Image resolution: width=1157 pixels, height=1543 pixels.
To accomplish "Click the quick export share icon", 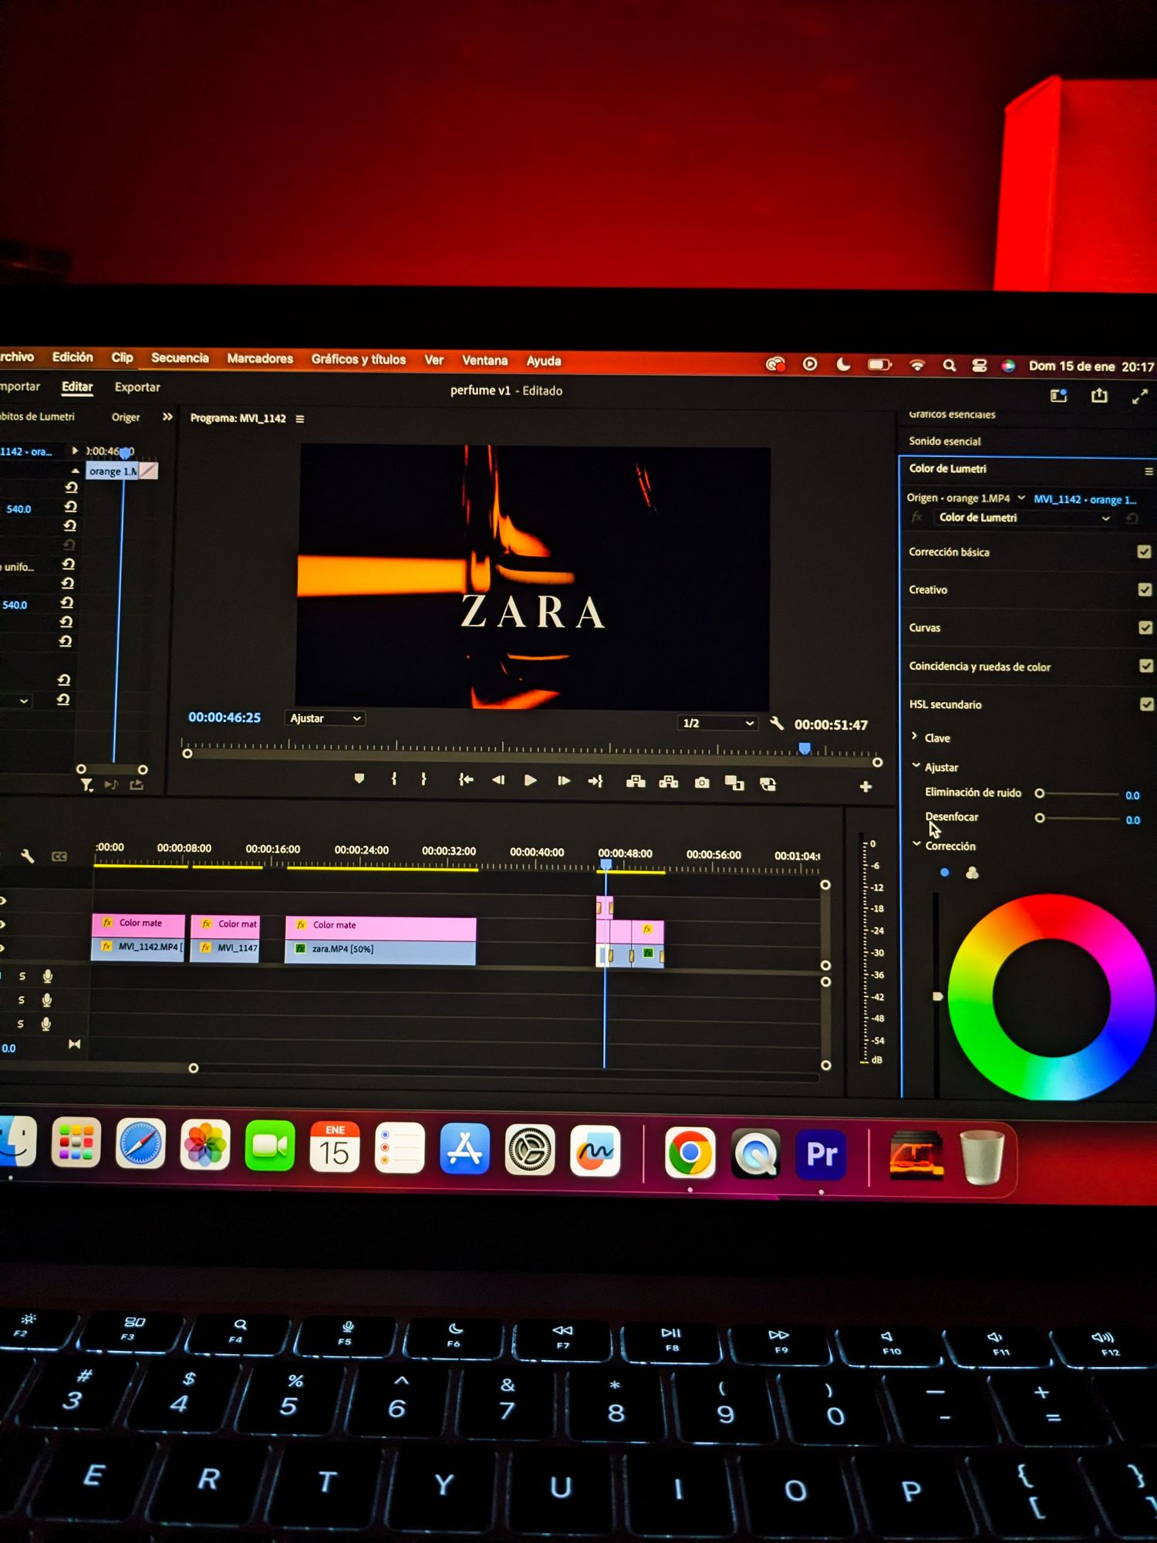I will (x=1099, y=396).
